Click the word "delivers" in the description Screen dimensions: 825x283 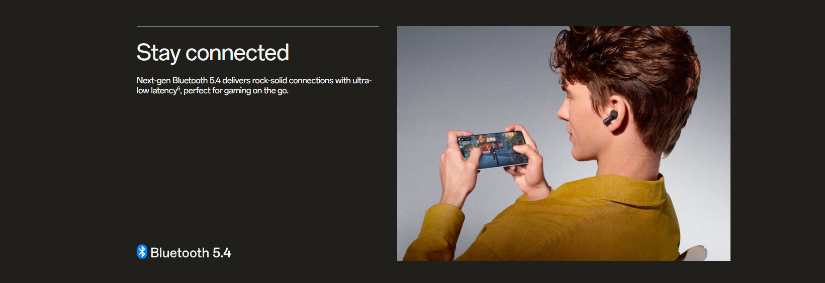pyautogui.click(x=236, y=80)
